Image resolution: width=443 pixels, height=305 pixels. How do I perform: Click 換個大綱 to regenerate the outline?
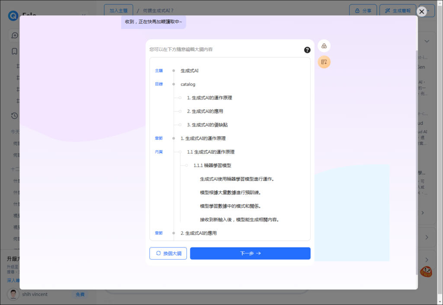click(x=168, y=254)
